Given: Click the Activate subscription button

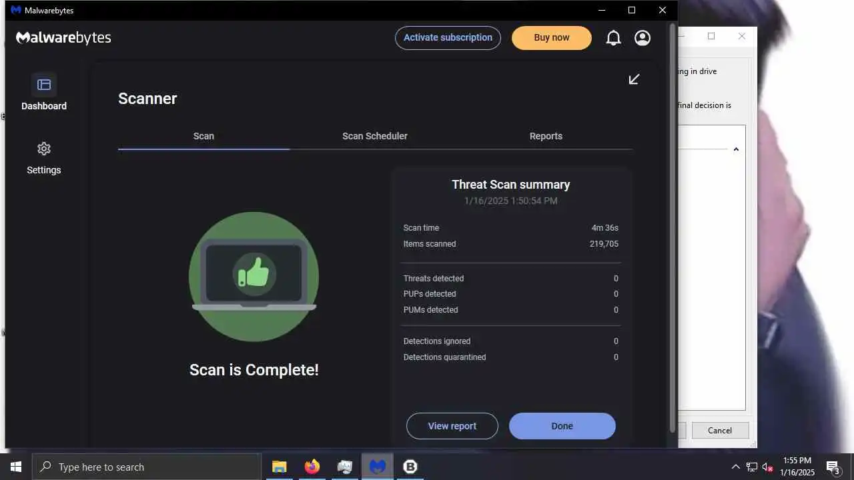Looking at the screenshot, I should [x=448, y=38].
